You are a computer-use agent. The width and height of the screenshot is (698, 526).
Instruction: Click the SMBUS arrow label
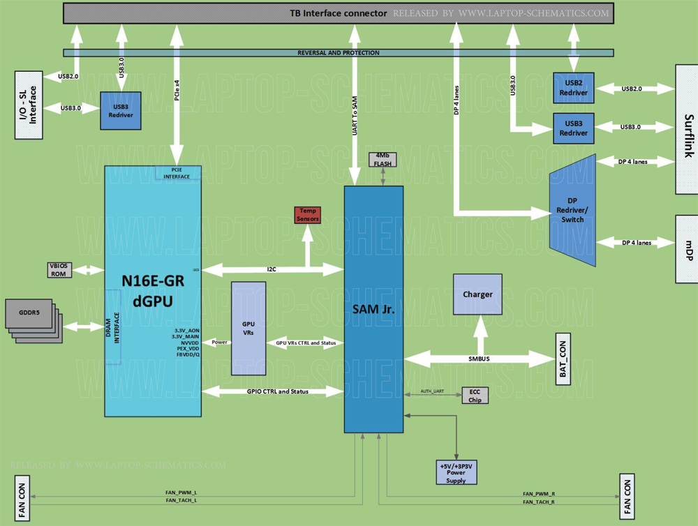coord(479,359)
